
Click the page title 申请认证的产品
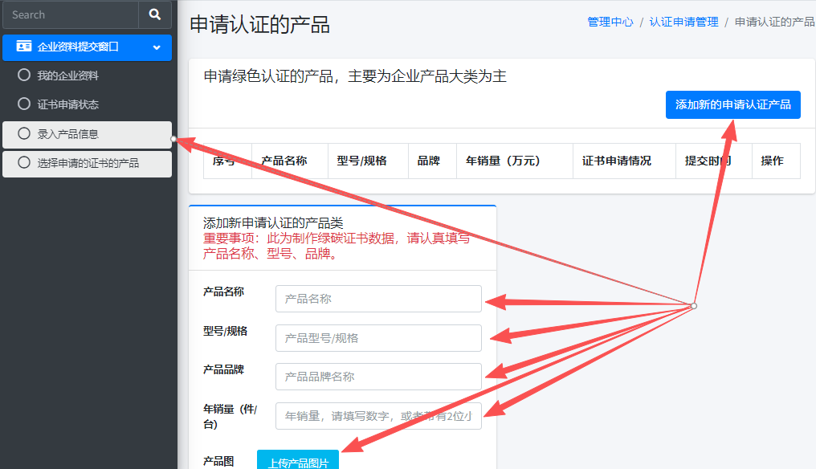point(259,24)
